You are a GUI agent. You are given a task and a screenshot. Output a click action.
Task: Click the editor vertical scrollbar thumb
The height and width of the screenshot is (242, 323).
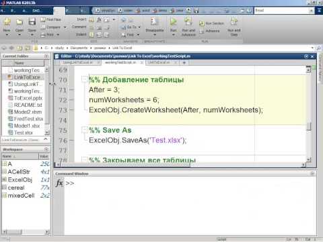click(309, 126)
